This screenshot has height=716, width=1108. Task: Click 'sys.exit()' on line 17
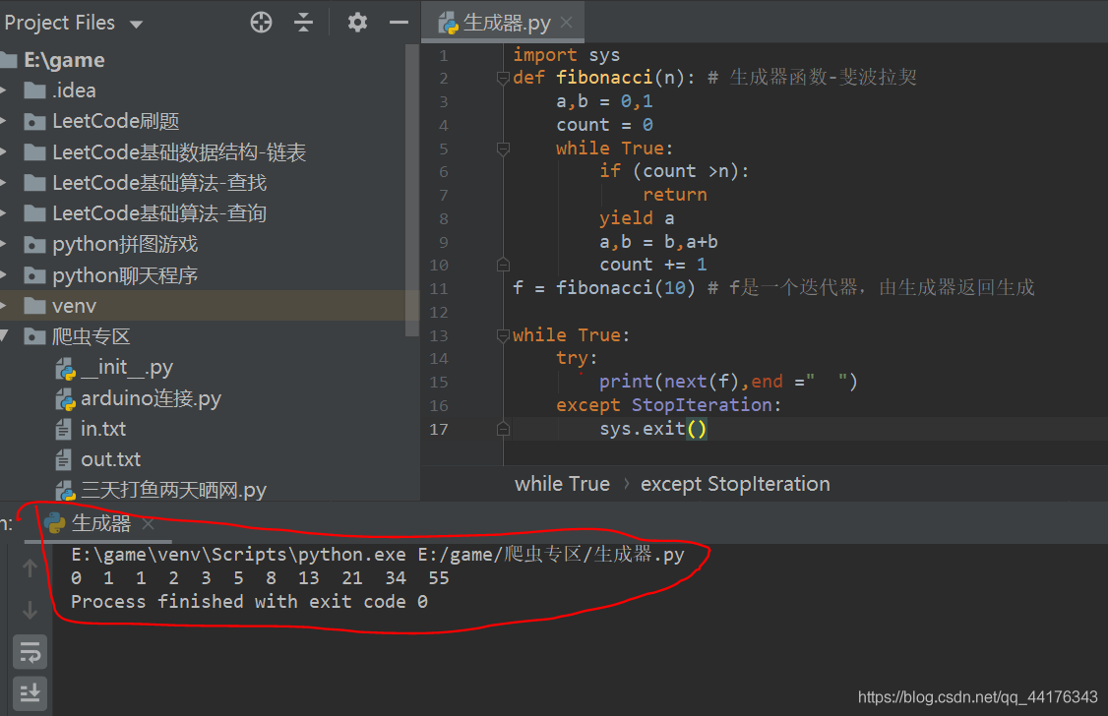[x=653, y=429]
